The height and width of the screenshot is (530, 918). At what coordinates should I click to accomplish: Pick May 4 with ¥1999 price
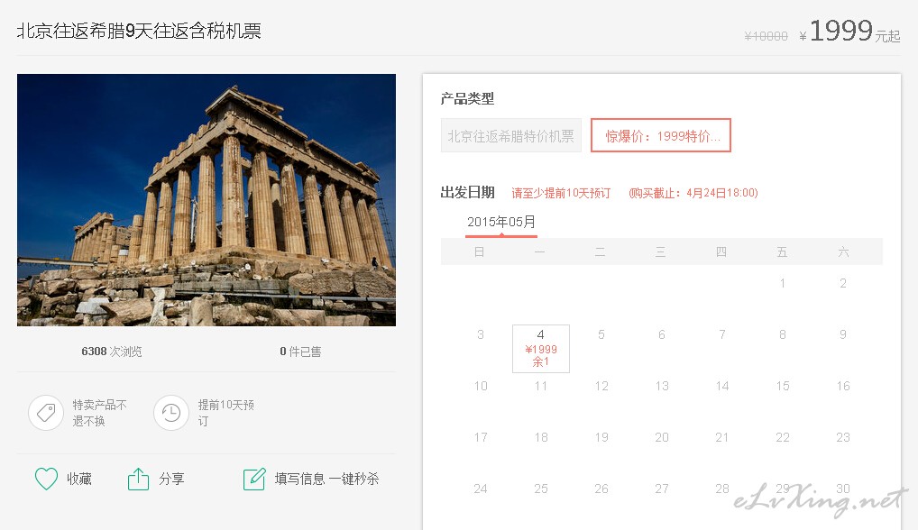pyautogui.click(x=541, y=348)
